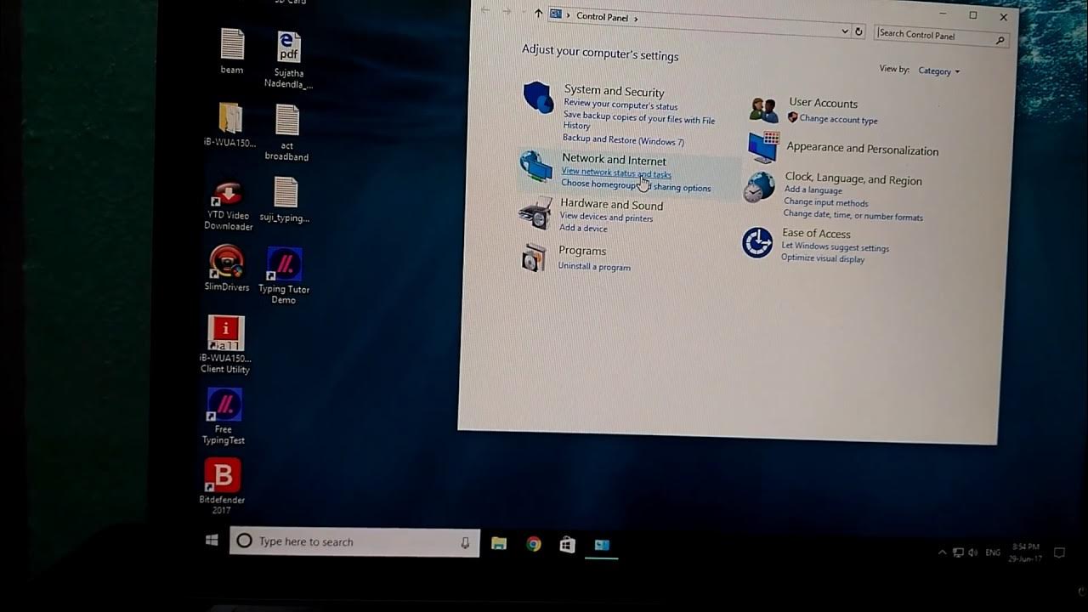Show hidden system tray icons

(x=942, y=552)
